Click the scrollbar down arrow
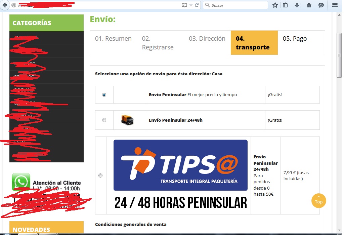The height and width of the screenshot is (235, 344). pos(339,230)
